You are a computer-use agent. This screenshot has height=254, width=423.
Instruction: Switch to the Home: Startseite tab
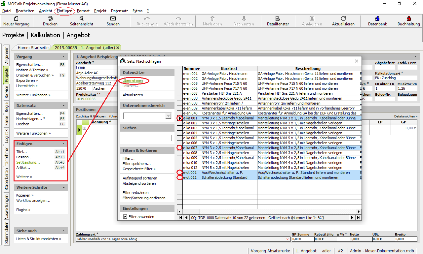click(33, 48)
